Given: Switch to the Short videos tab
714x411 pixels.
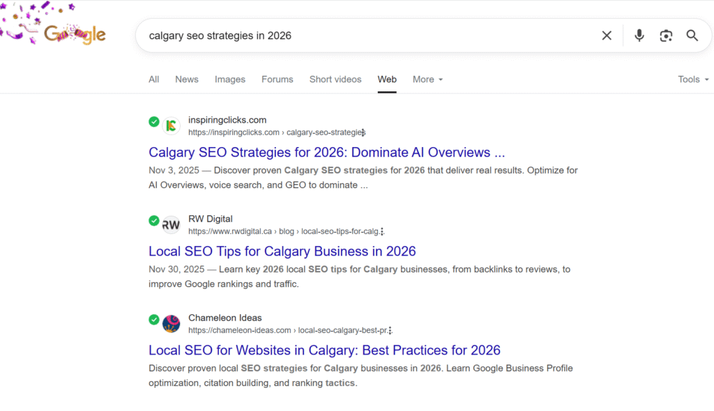Looking at the screenshot, I should click(335, 79).
